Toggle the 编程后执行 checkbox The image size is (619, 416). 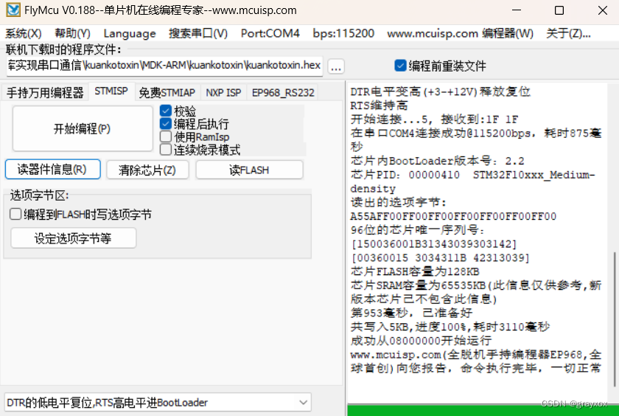(166, 124)
